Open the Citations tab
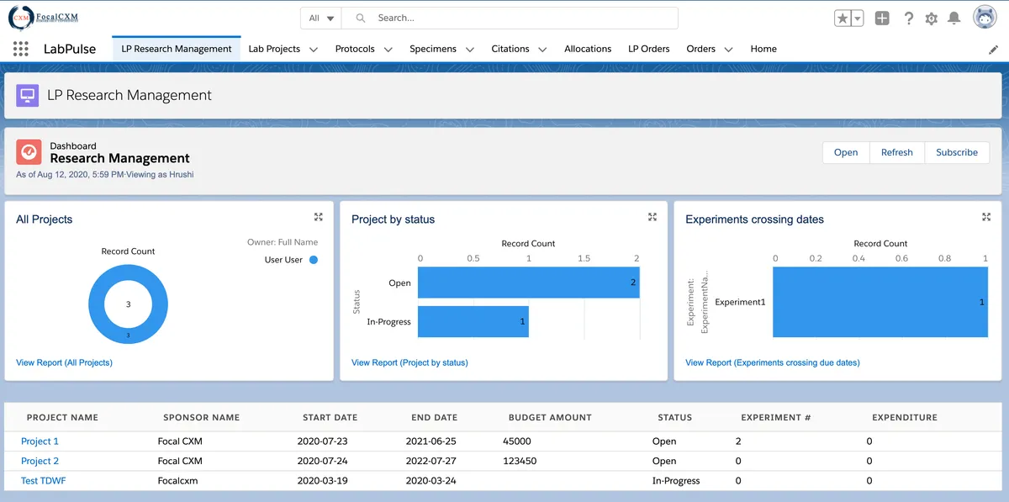 (510, 49)
